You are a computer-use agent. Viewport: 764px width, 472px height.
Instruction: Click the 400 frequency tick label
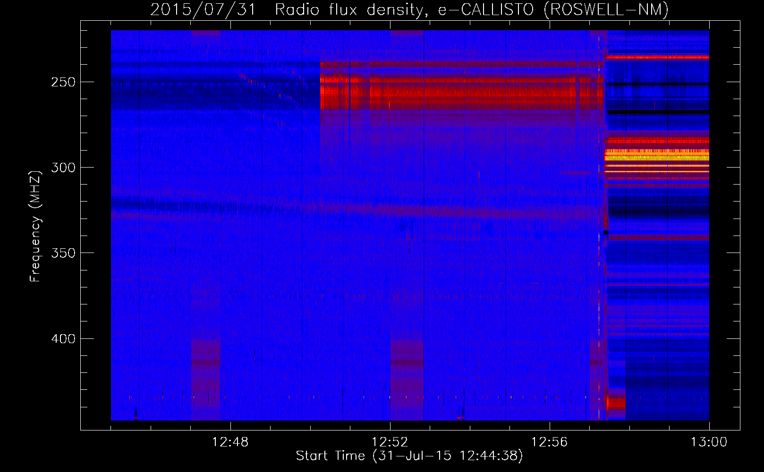click(x=63, y=339)
